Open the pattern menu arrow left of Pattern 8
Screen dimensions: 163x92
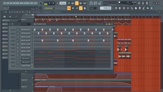99,8
